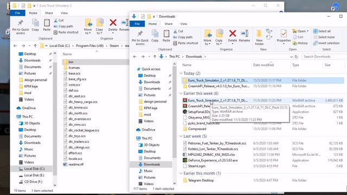Go back in Downloads window navigation
This screenshot has width=347, height=195.
[135, 56]
